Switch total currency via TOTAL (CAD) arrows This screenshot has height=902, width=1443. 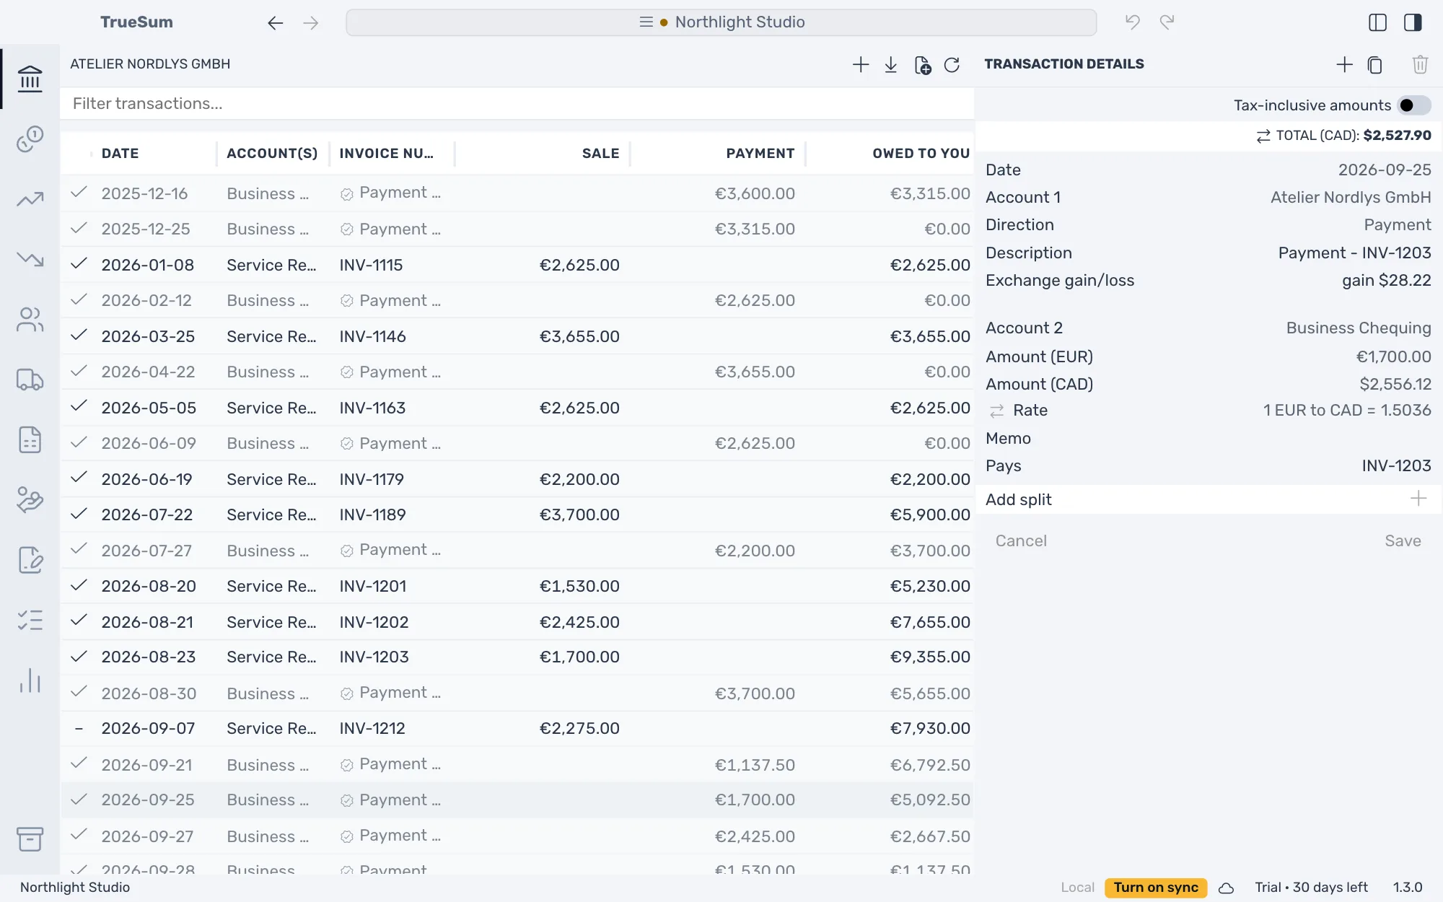pyautogui.click(x=1263, y=136)
